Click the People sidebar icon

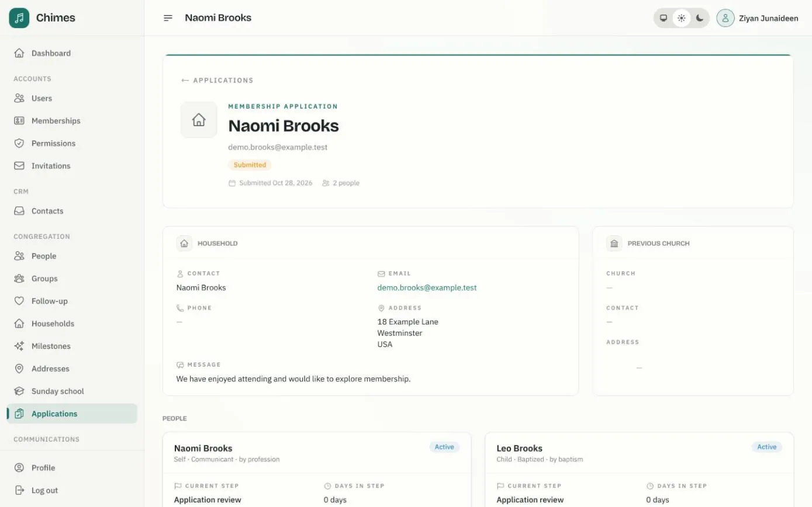[x=19, y=256]
